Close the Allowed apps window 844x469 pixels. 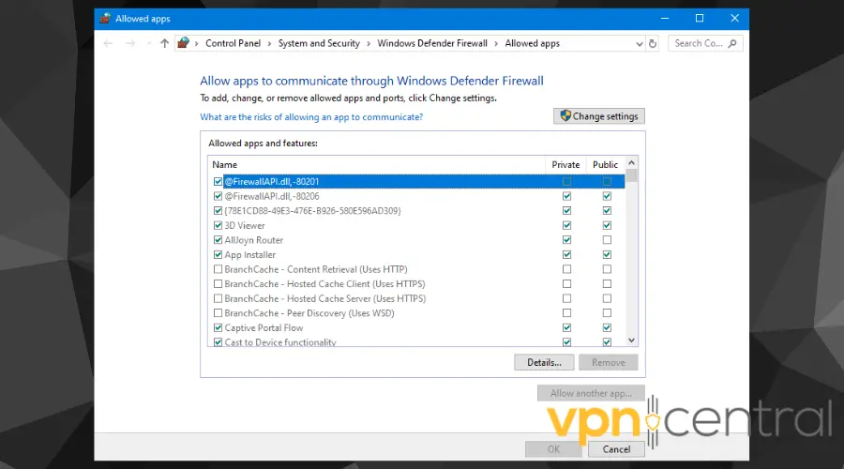pos(734,19)
